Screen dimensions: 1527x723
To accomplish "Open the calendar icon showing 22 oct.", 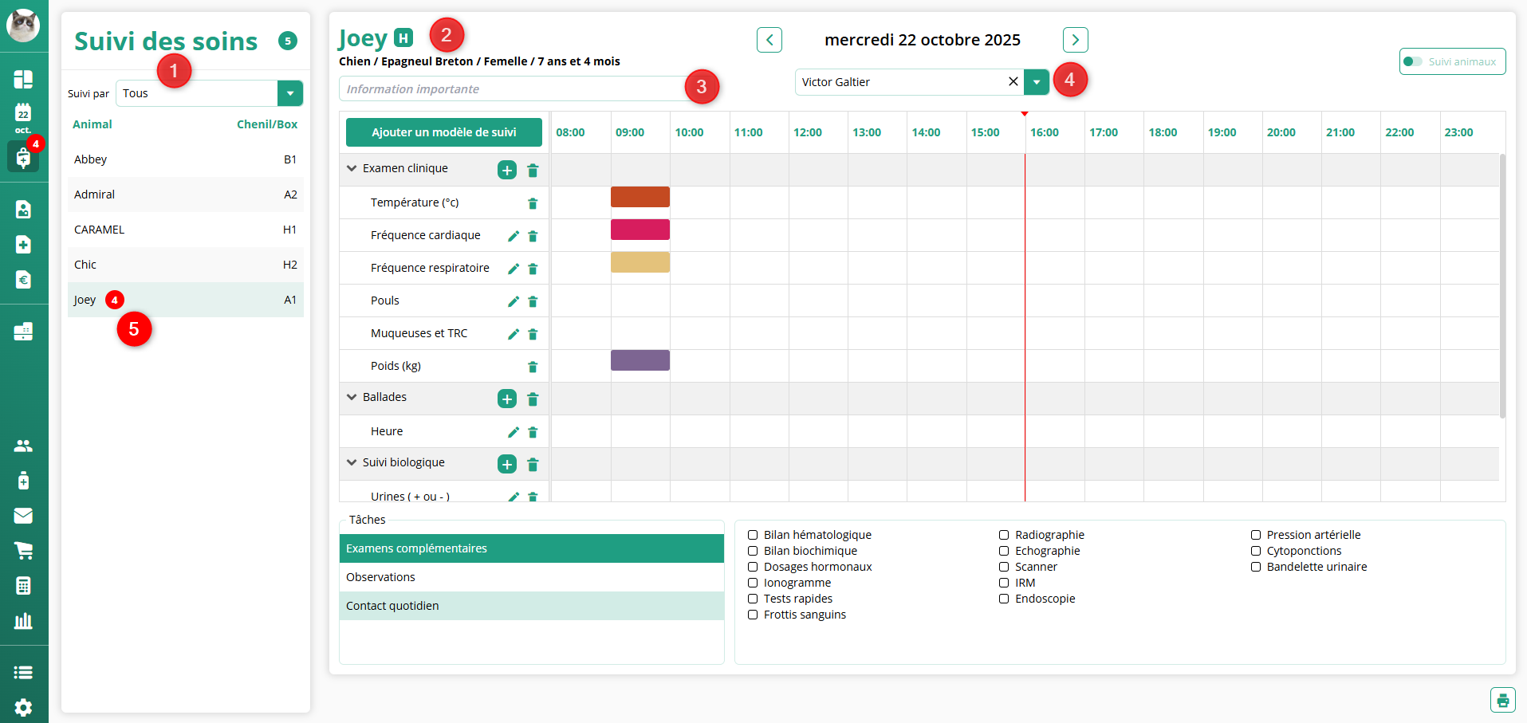I will (x=23, y=116).
